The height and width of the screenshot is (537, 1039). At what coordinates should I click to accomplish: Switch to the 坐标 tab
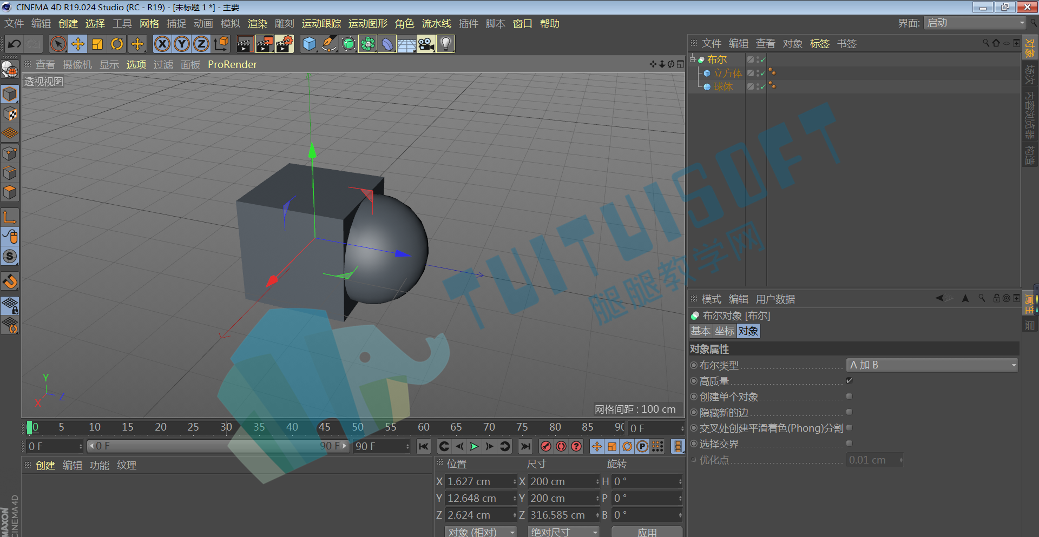point(725,331)
